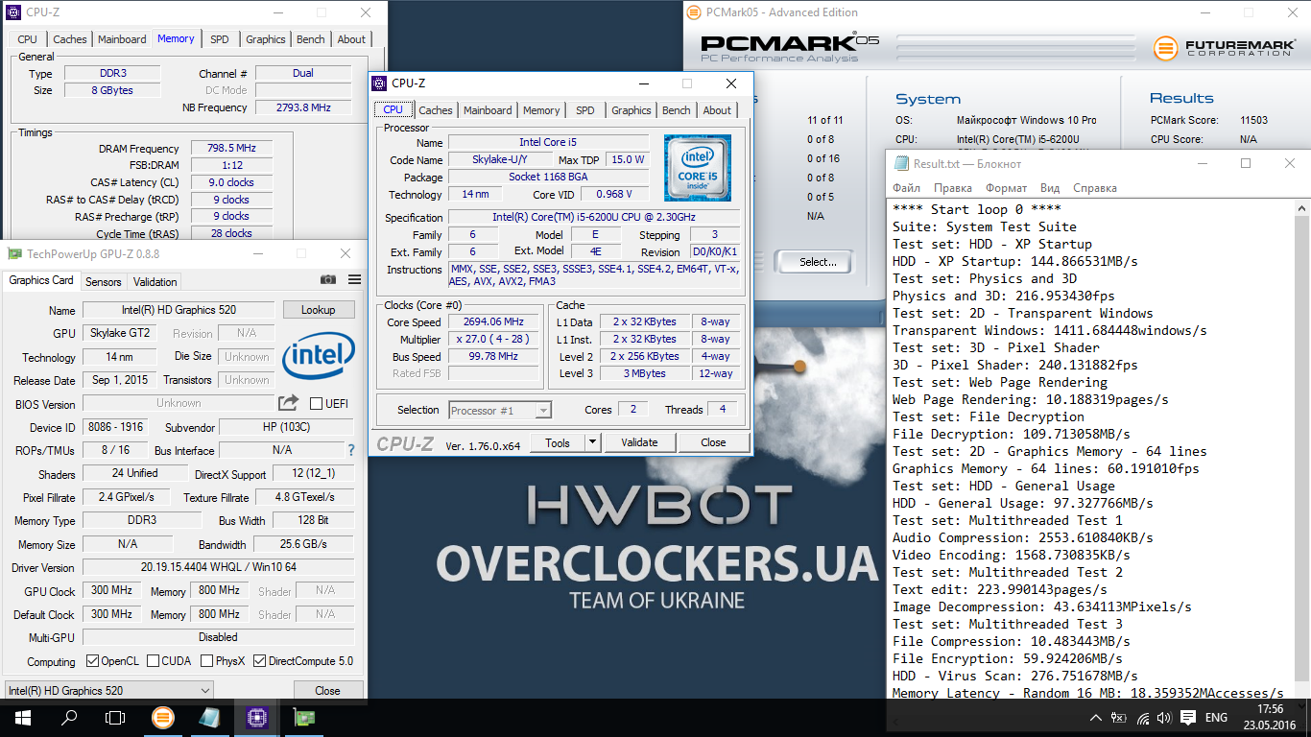Click ENG language indicator in tray
The width and height of the screenshot is (1311, 737).
[1216, 718]
